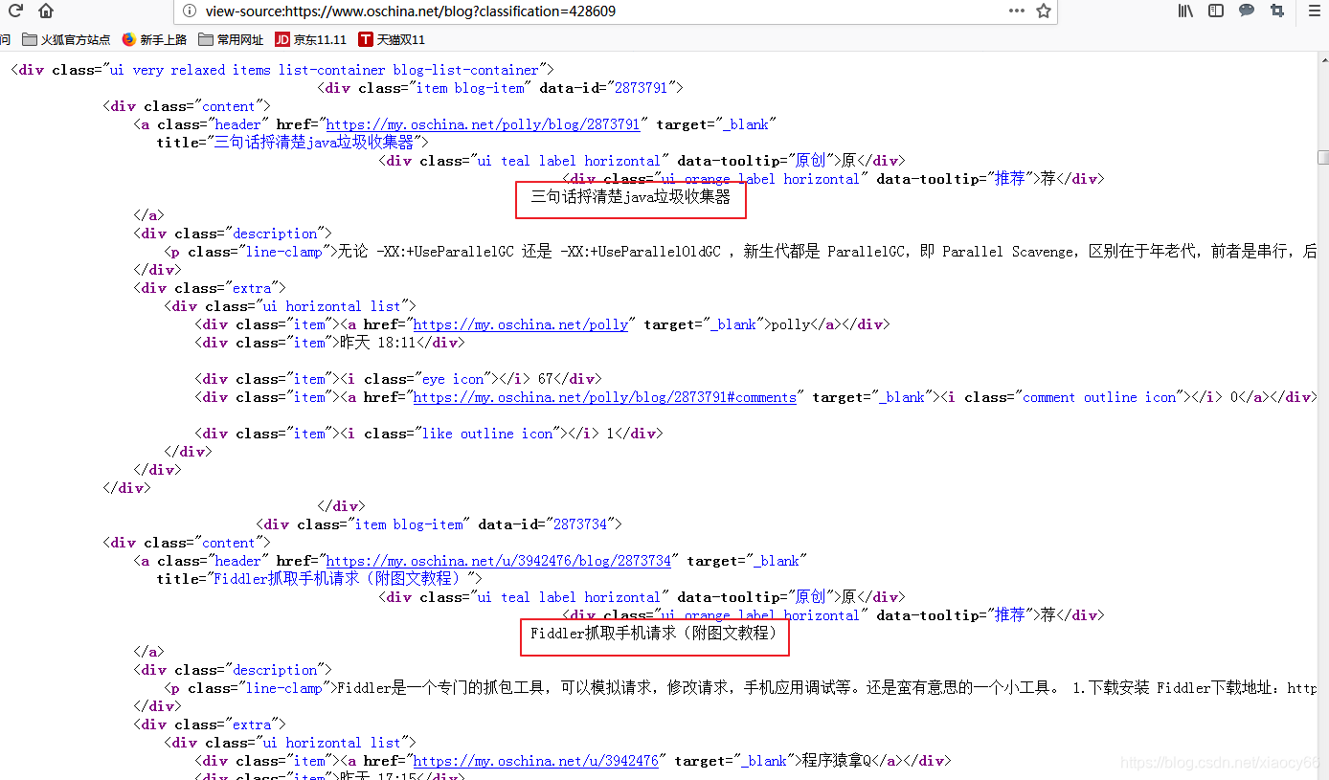Screen dimensions: 1329x780
Task: Follow link my.oschina.net/polly/blog/2873791 in header
Action: click(x=483, y=124)
